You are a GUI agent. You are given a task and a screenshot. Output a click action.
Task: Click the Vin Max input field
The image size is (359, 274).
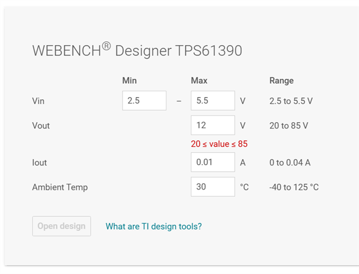pyautogui.click(x=213, y=100)
